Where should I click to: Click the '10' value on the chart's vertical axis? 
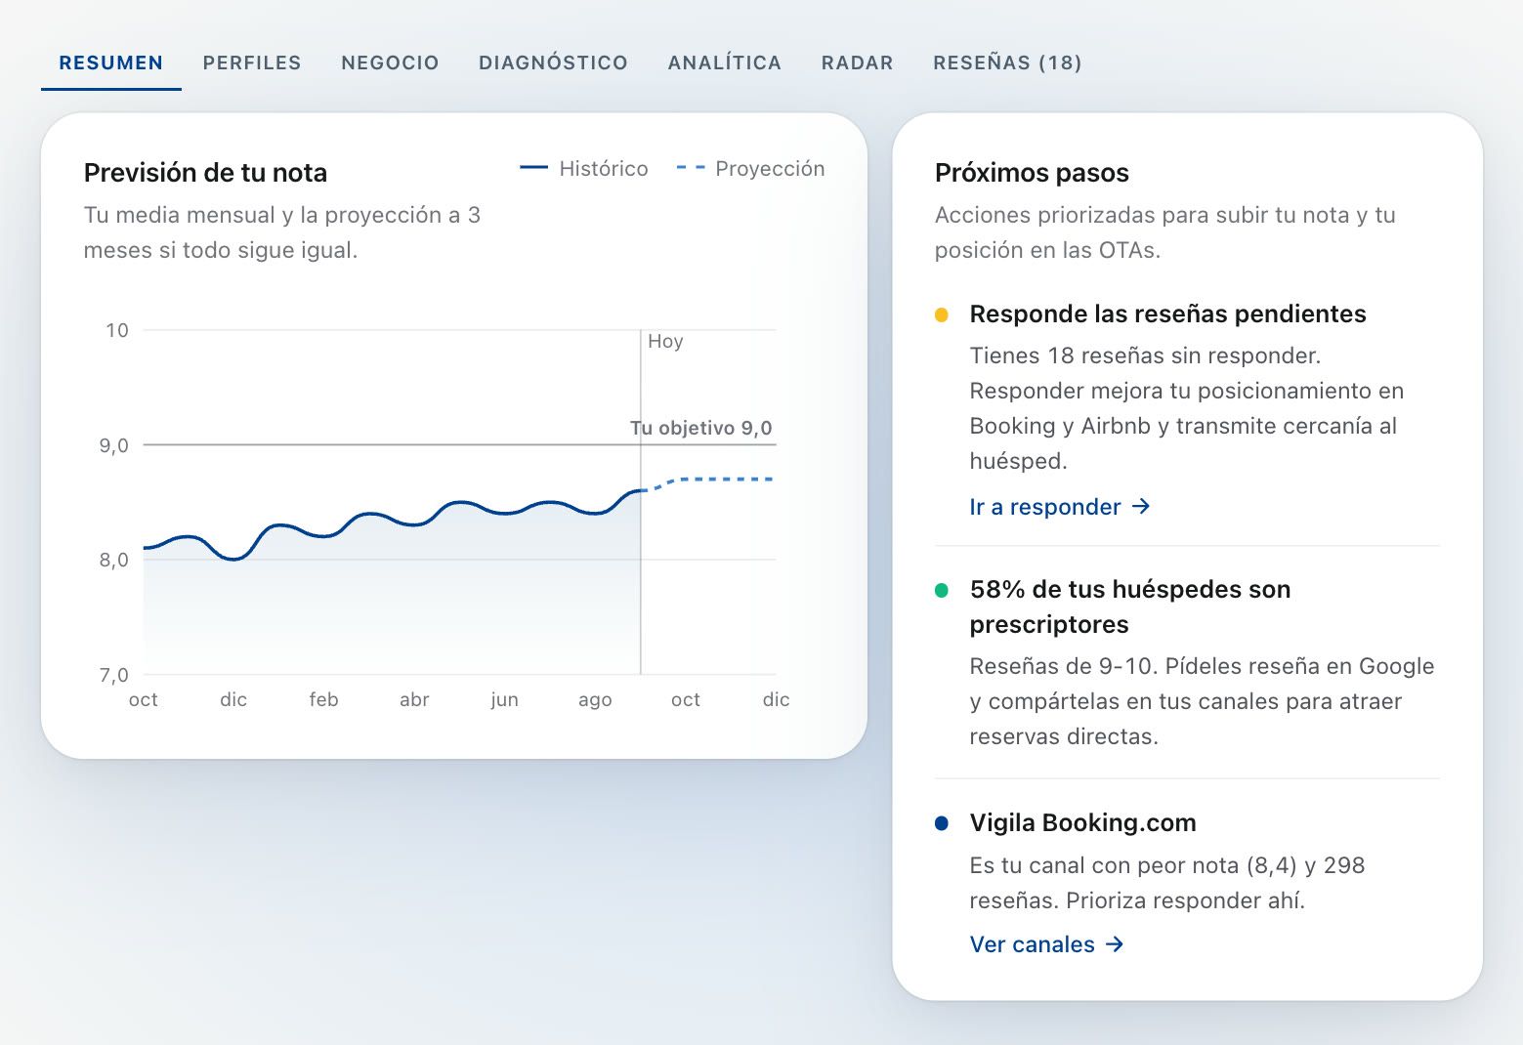(117, 330)
